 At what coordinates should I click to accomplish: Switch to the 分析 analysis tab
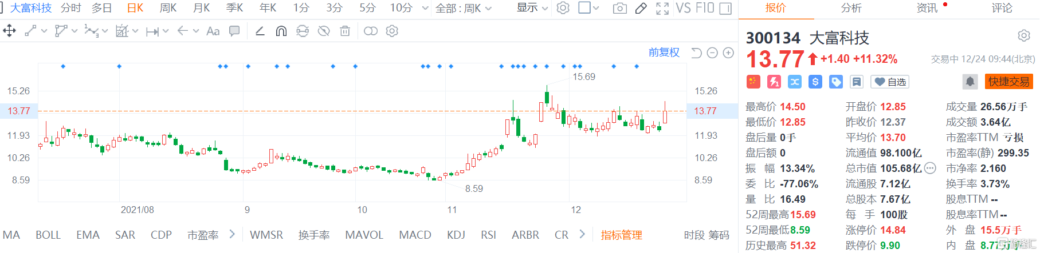[851, 8]
